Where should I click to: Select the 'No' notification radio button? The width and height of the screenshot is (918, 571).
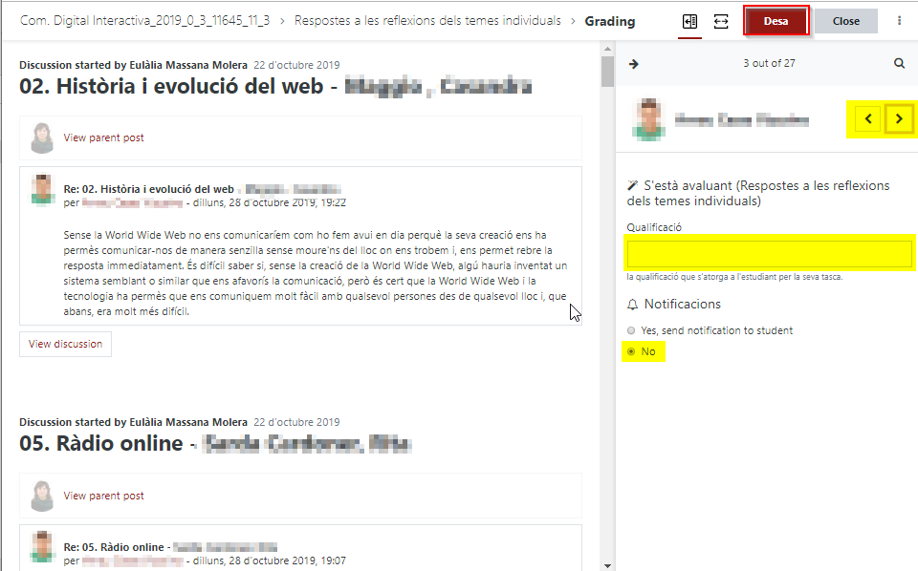631,352
